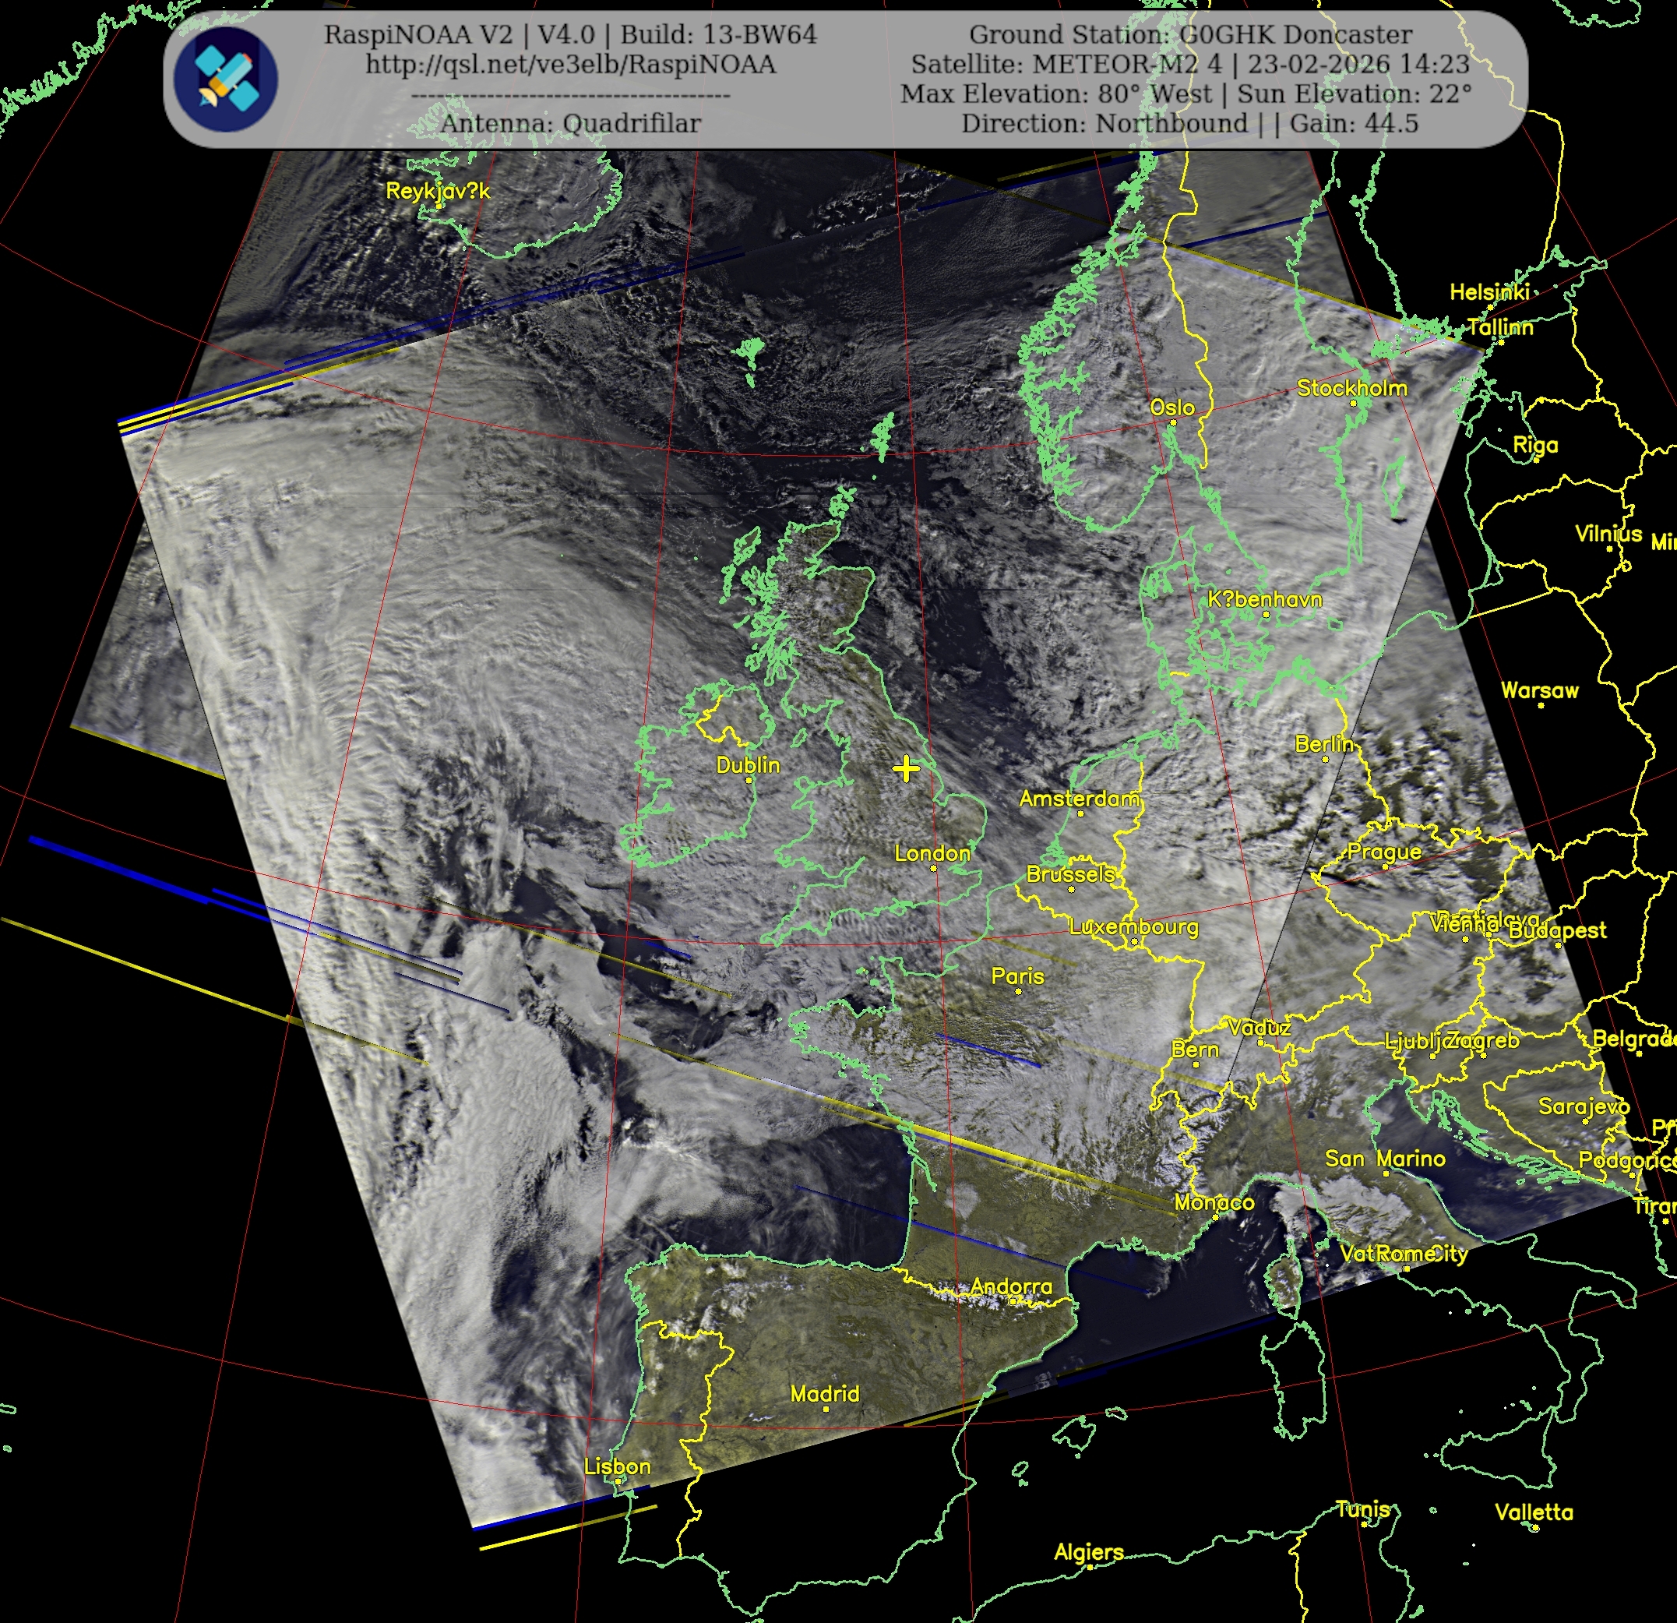Click the Amsterdam label

[1079, 799]
